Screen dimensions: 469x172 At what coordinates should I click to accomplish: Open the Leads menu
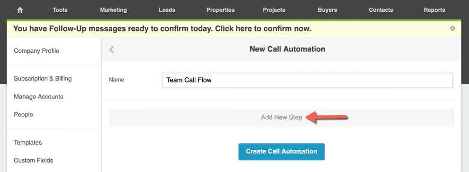tap(167, 10)
